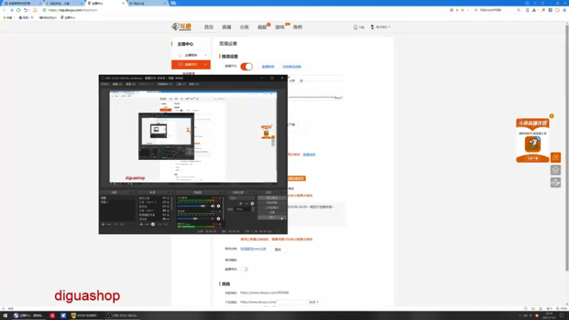Mute first OBS mixer channel speaker icon

(x=213, y=206)
